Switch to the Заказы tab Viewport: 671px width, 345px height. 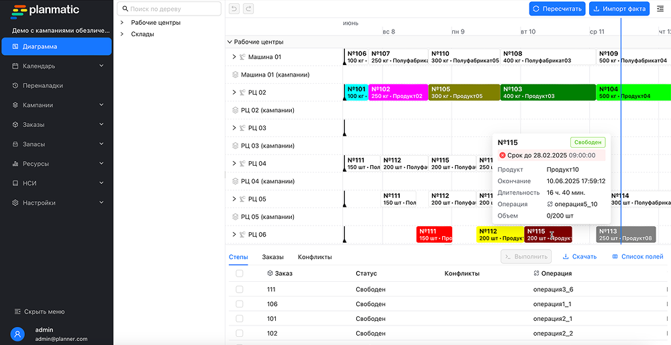point(272,257)
